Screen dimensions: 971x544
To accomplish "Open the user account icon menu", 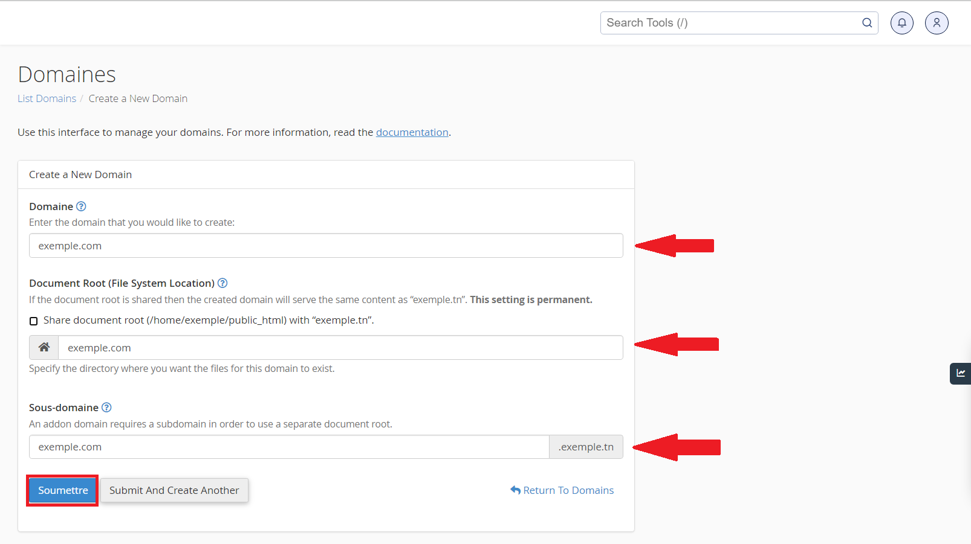I will point(936,23).
